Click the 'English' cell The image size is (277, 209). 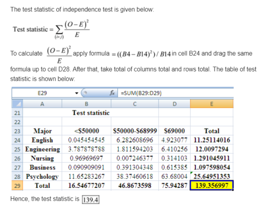click(x=43, y=140)
